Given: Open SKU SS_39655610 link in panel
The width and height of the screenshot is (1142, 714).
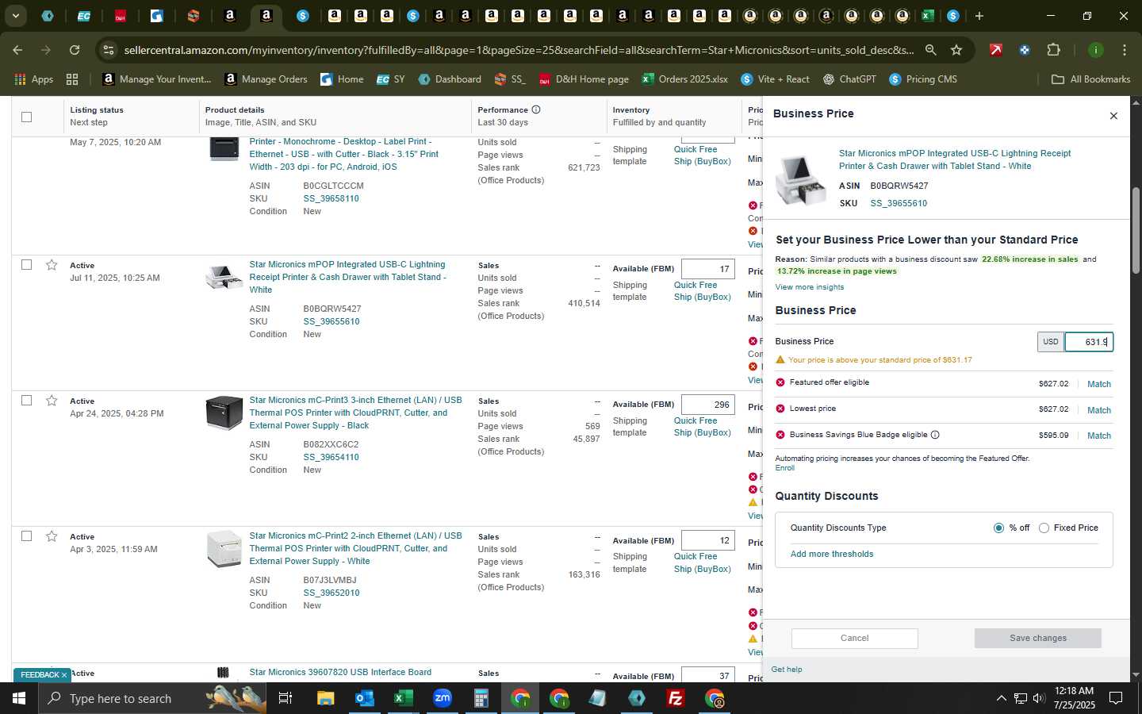Looking at the screenshot, I should (x=899, y=203).
